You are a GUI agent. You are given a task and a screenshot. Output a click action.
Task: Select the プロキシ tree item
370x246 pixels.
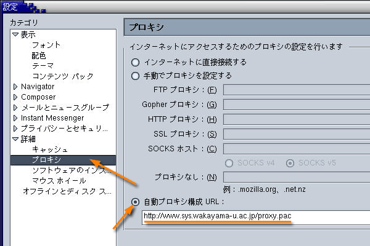(x=46, y=160)
